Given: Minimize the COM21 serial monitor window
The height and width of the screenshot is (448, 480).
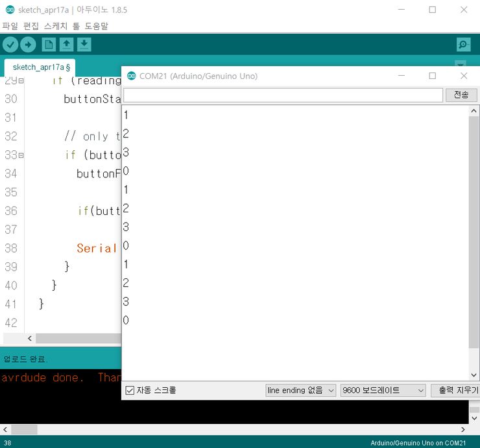Looking at the screenshot, I should tap(401, 76).
